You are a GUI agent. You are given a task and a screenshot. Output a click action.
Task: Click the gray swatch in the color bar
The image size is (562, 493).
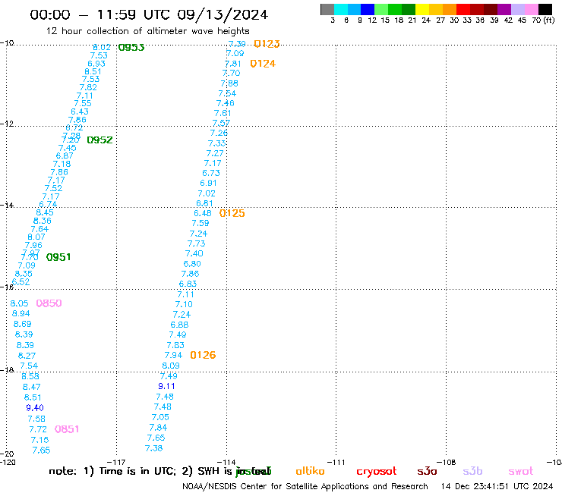pos(327,9)
